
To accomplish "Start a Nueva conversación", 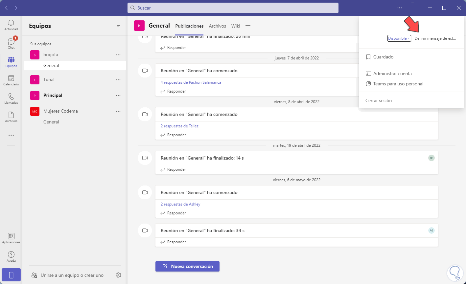I will pyautogui.click(x=187, y=266).
